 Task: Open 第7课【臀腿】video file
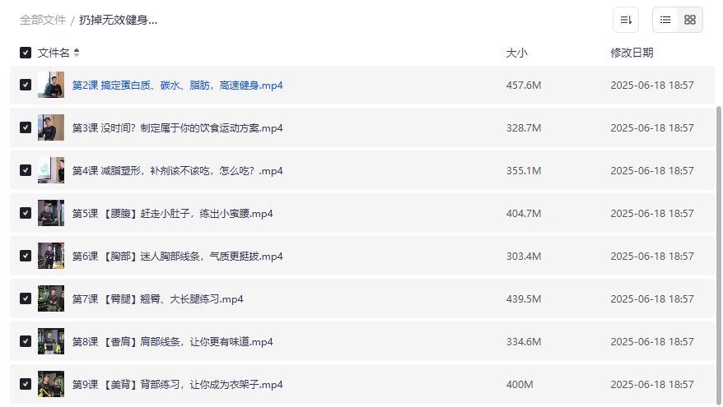[158, 299]
